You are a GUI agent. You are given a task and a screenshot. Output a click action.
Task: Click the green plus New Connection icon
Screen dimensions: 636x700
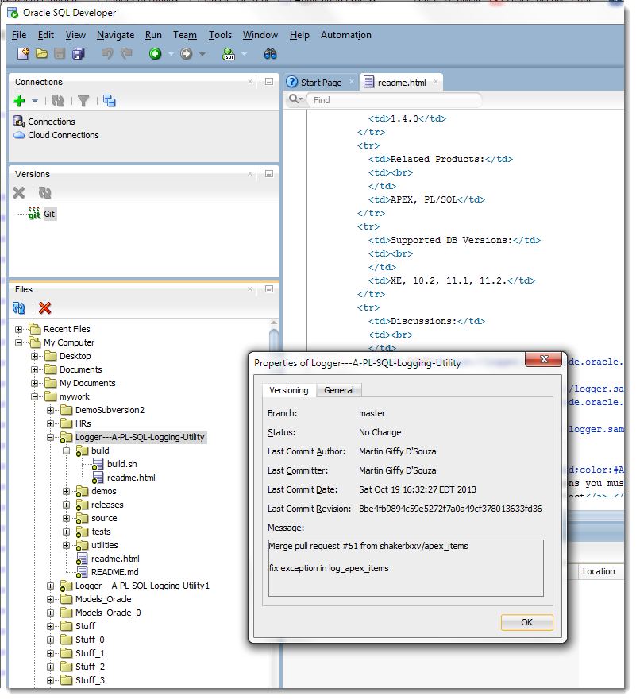click(x=19, y=101)
